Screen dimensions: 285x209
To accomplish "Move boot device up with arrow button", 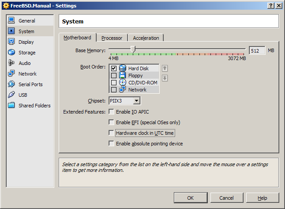I will coord(165,68).
